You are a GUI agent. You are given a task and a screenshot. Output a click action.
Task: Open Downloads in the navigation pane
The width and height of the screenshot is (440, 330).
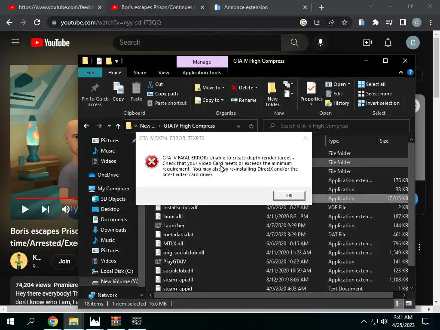pos(109,230)
